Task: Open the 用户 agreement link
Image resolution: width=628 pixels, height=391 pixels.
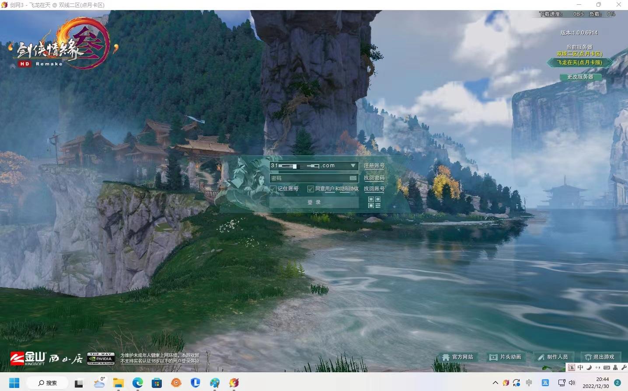Action: pos(330,189)
